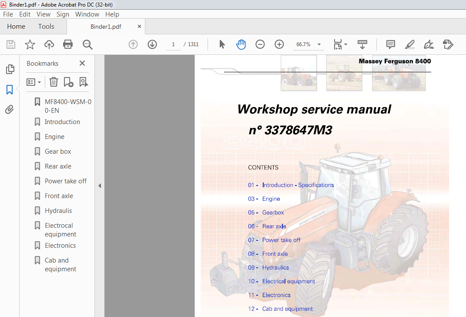
Task: Close the Bookmarks panel
Action: (x=82, y=63)
